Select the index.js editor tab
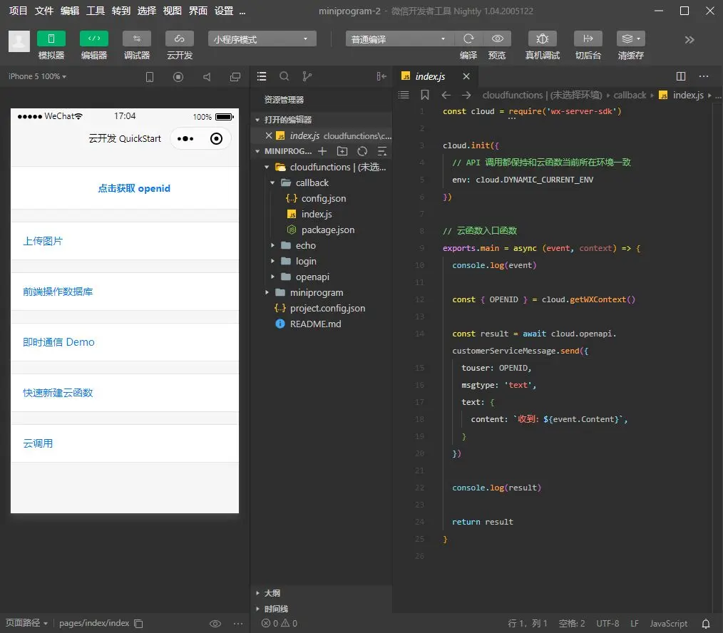The image size is (723, 633). 430,76
